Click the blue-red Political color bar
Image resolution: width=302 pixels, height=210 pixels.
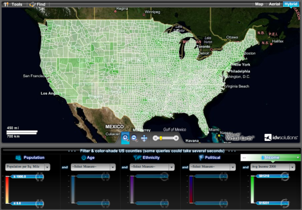[191, 190]
